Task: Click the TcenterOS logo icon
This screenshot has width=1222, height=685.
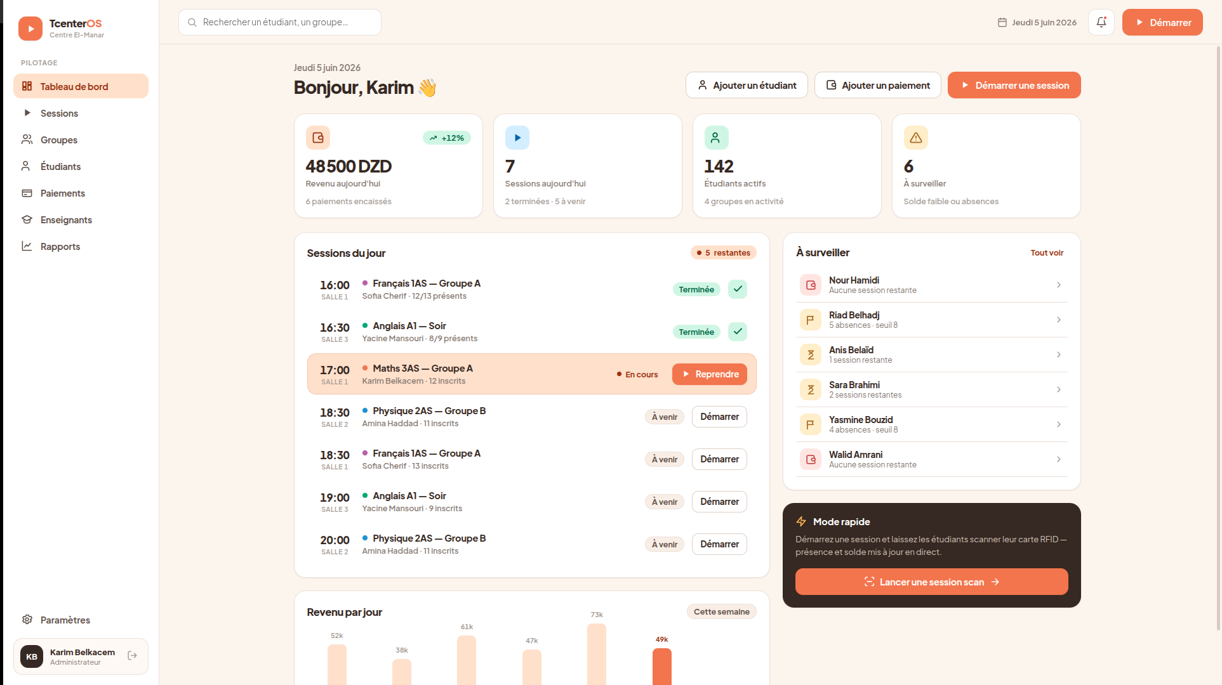Action: (30, 29)
